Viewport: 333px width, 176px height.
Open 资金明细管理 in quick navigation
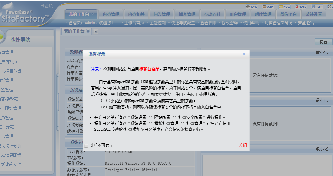[x=11, y=108]
